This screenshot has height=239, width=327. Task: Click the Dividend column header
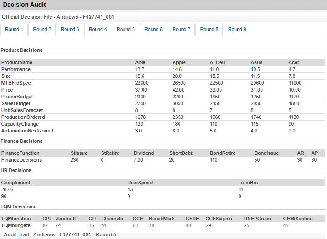click(143, 153)
